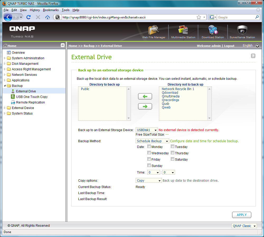This screenshot has height=237, width=264.
Task: Select External Drive under Backup
Action: point(26,91)
